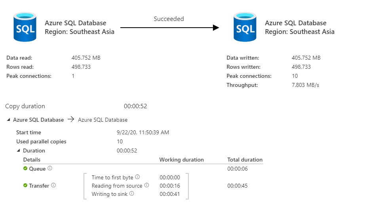378x205 pixels.
Task: Click the green check icon beside Transfer
Action: (x=25, y=185)
